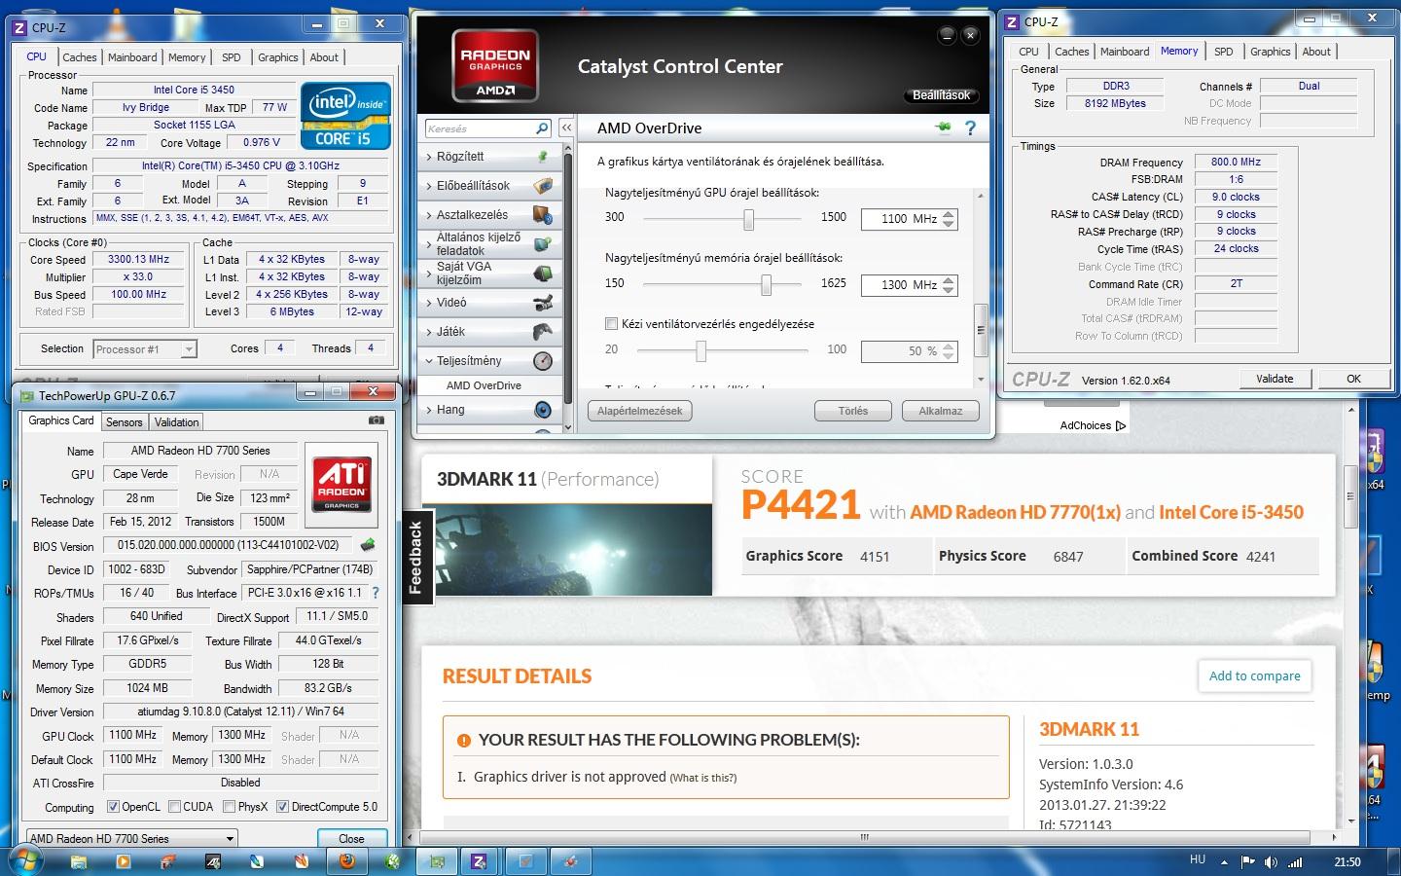Click the search magnifier in Keresés box
The image size is (1401, 876).
tap(542, 128)
